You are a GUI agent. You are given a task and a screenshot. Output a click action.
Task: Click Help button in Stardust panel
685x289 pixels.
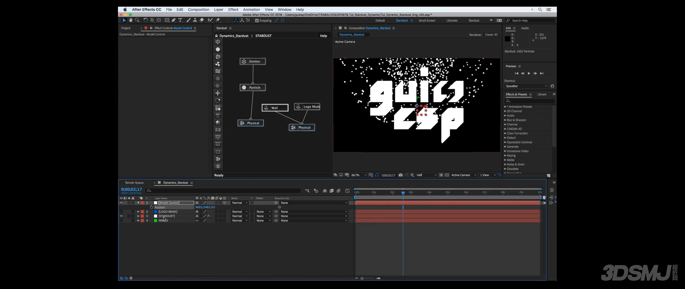324,36
